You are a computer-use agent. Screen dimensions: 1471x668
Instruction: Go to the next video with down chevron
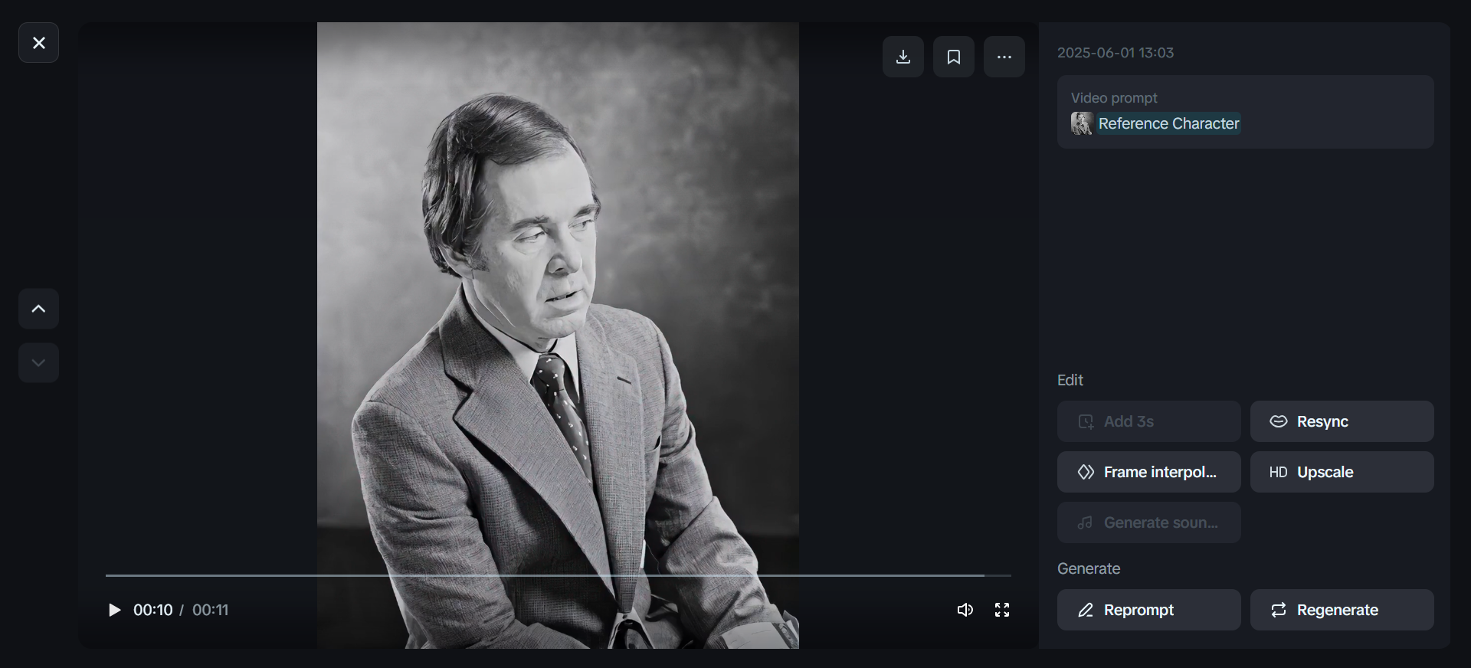pyautogui.click(x=38, y=363)
